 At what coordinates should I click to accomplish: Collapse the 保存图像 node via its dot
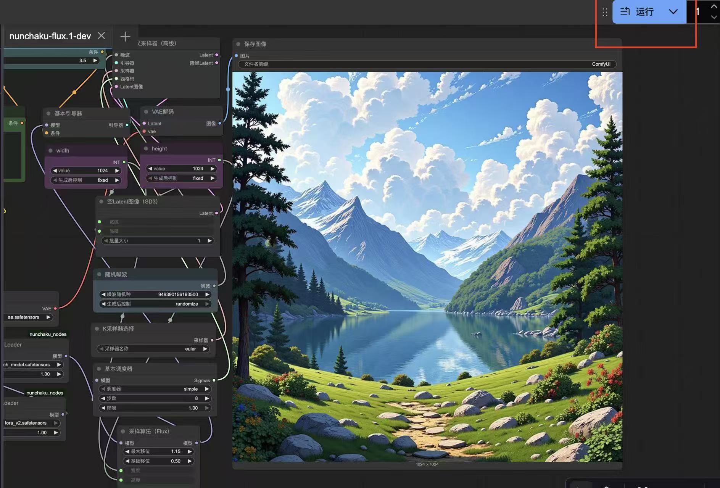[238, 44]
